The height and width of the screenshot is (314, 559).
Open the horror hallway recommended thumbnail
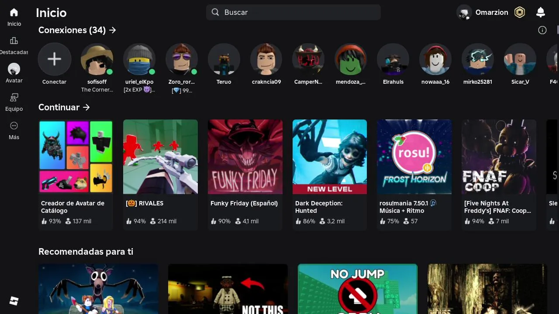coord(487,289)
